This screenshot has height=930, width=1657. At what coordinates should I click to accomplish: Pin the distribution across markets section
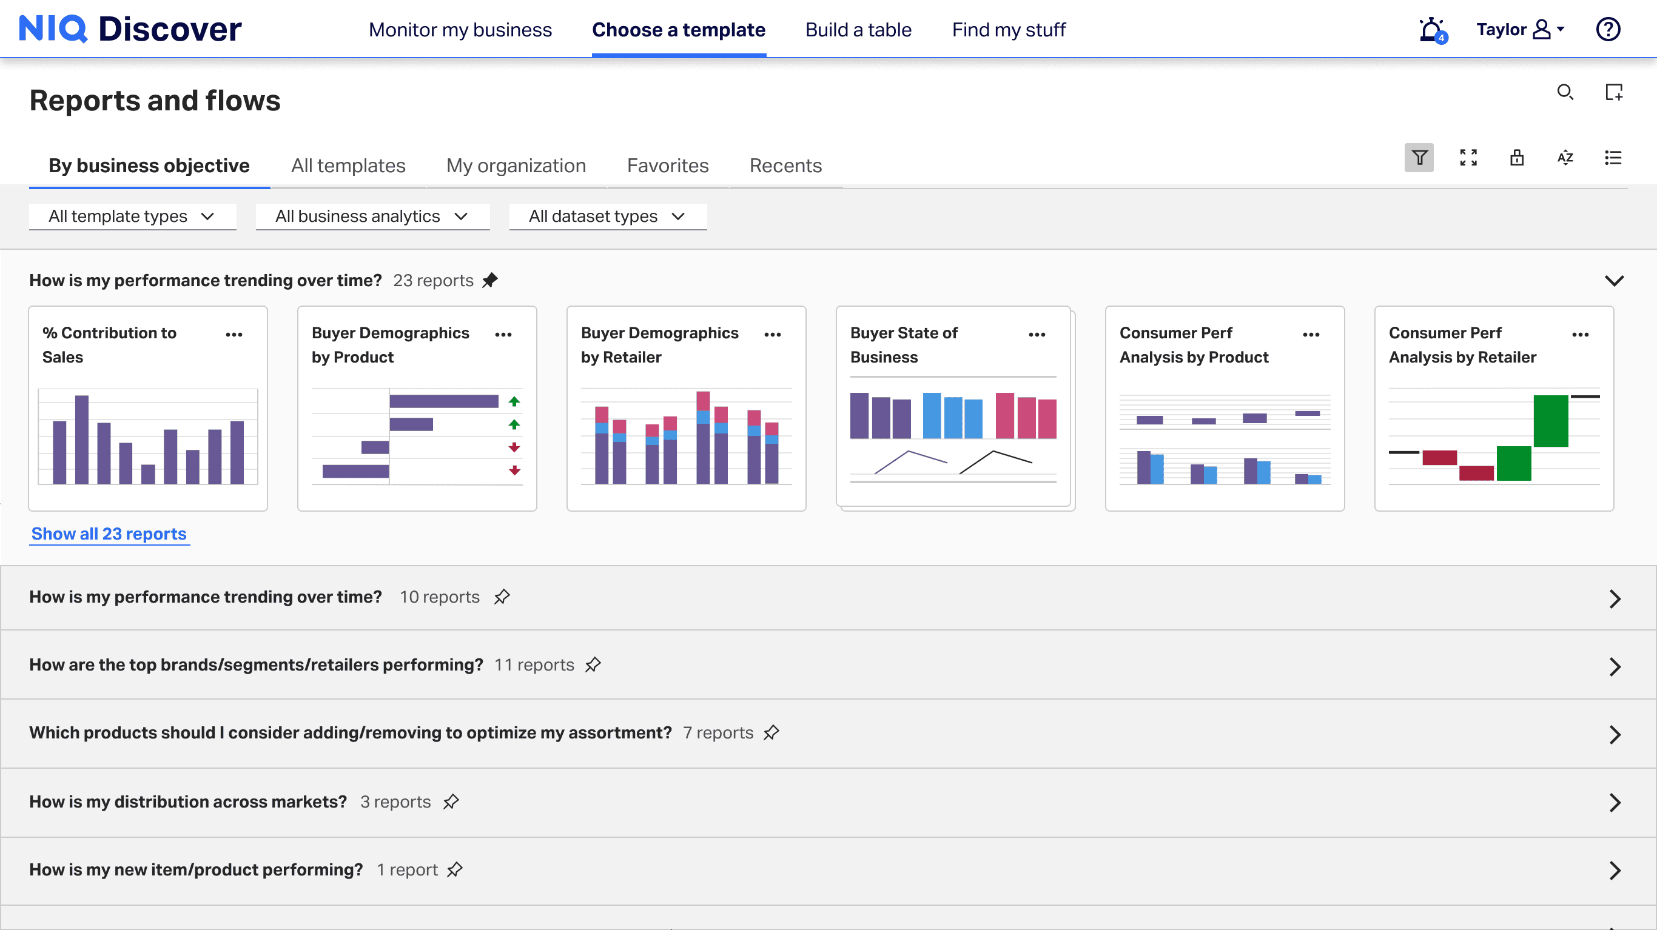click(x=451, y=801)
